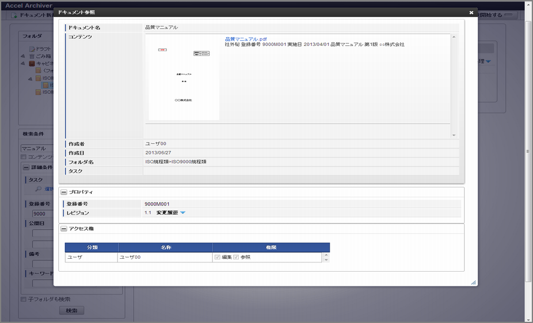Click the 検索 button in background window
Viewport: 533px width, 323px height.
pos(72,311)
